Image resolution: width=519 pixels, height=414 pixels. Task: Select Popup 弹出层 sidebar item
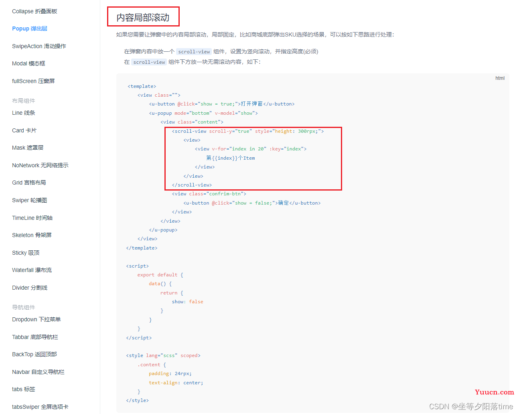pyautogui.click(x=30, y=28)
